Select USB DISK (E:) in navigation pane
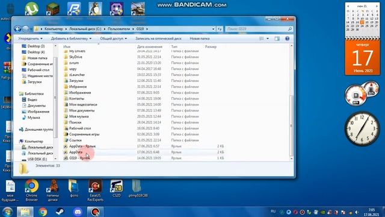This screenshot has height=217, width=385. [35, 159]
